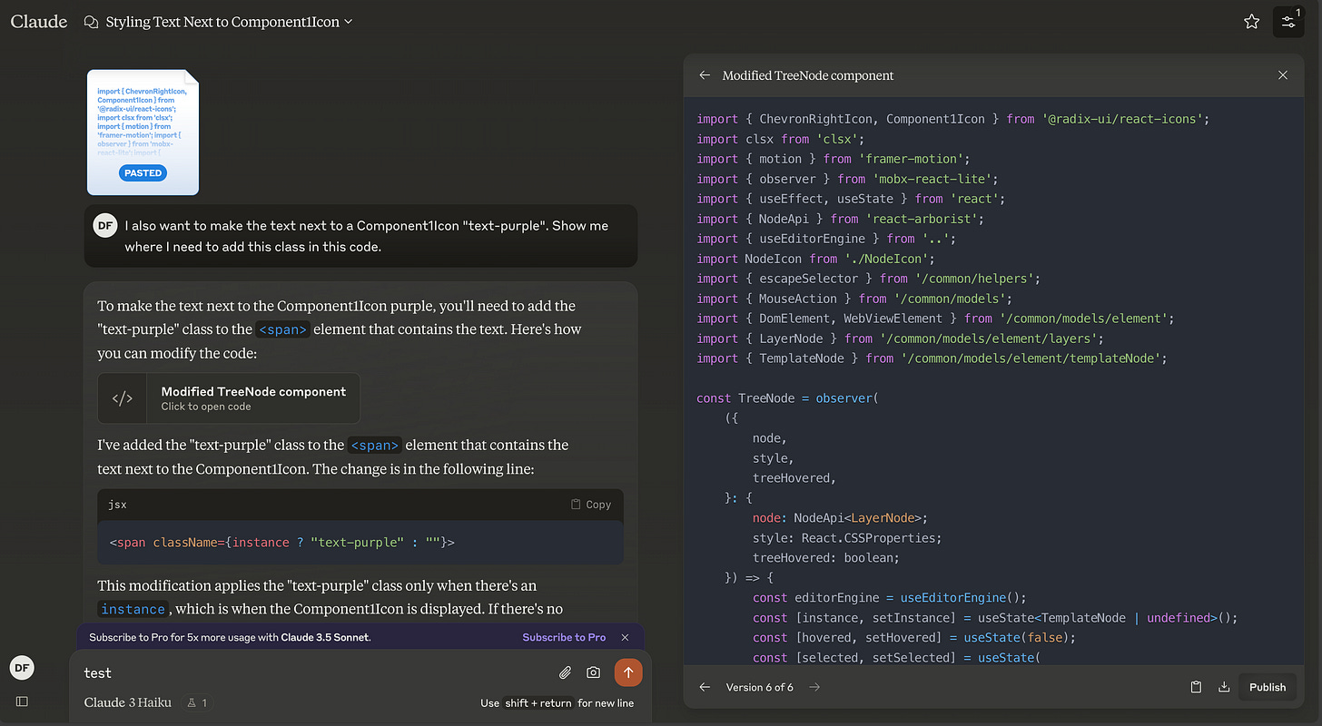Click the 'import NodeIcon' code line
Screen dimensions: 1322x726
pyautogui.click(x=814, y=259)
